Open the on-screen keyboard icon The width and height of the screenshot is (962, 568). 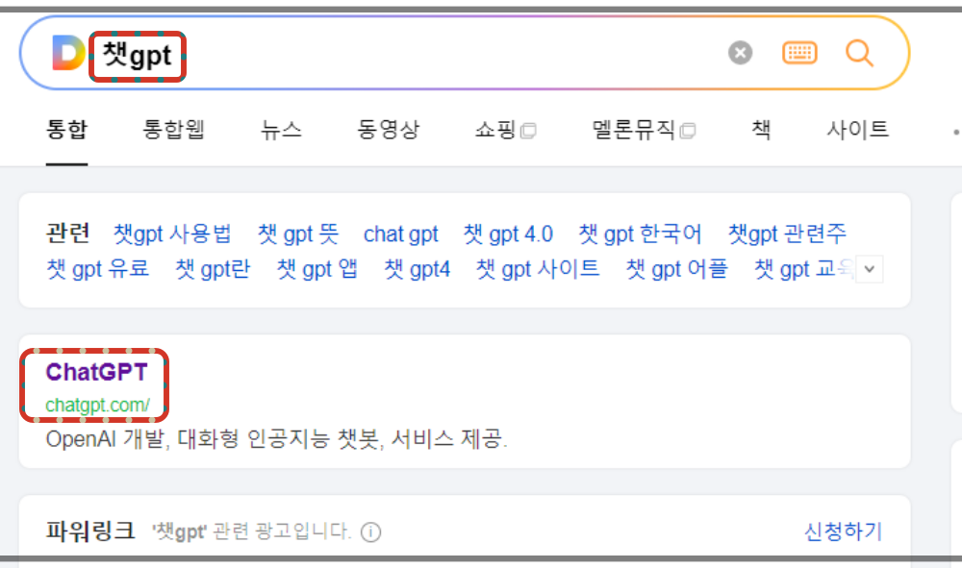tap(799, 53)
